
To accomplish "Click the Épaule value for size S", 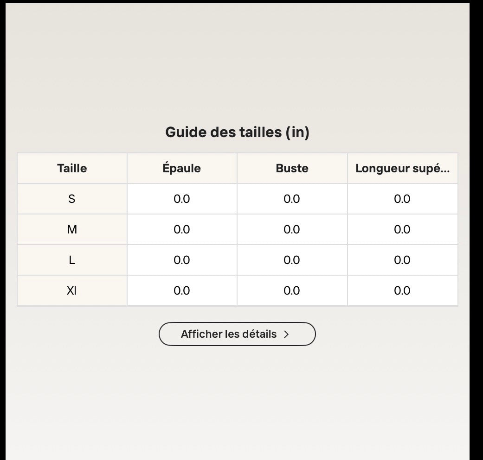I will coord(182,199).
